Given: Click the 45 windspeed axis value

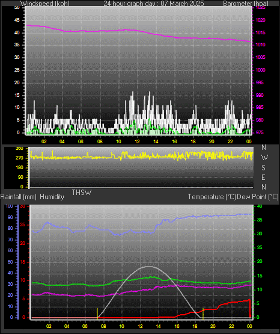Looking at the screenshot, I should [x=17, y=20].
